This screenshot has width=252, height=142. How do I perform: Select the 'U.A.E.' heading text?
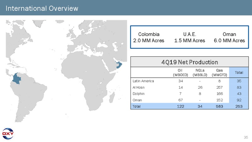[x=190, y=34]
